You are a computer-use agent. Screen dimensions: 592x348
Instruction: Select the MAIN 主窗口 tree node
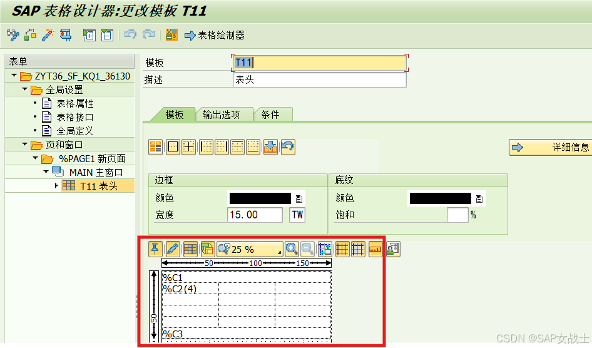coord(96,173)
